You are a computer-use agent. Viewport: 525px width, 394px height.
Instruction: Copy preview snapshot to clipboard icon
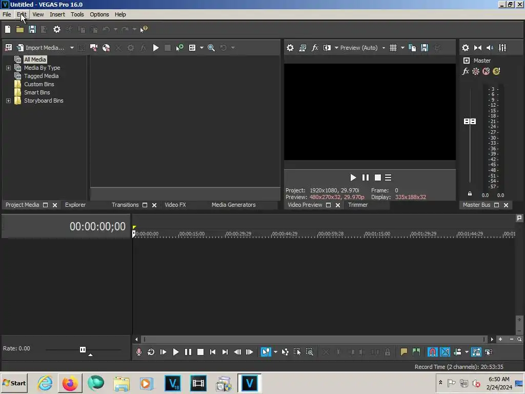pos(413,48)
